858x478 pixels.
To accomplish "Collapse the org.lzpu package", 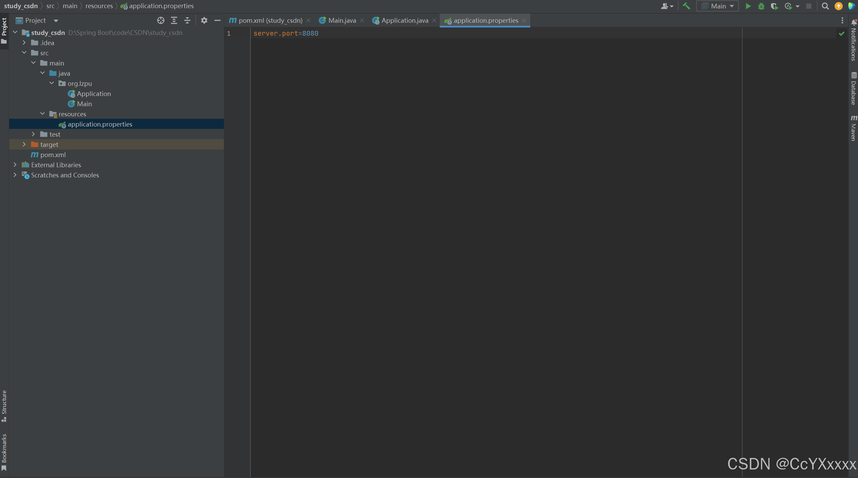I will click(52, 83).
